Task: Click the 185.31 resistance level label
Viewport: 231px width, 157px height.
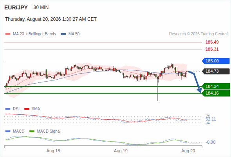Action: tap(212, 49)
